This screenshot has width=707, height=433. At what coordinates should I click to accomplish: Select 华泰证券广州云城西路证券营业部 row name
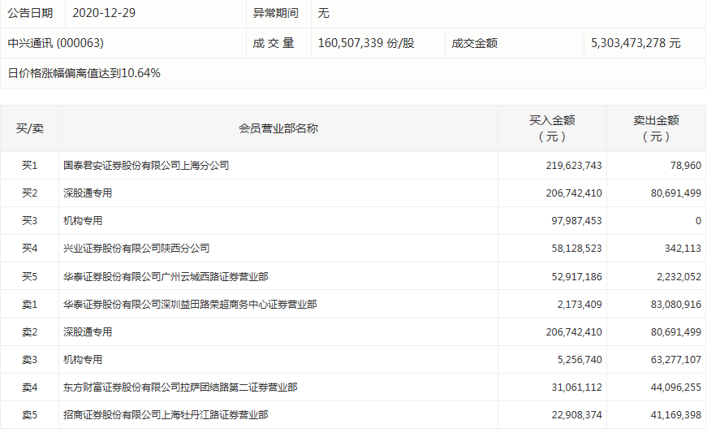[x=166, y=276]
